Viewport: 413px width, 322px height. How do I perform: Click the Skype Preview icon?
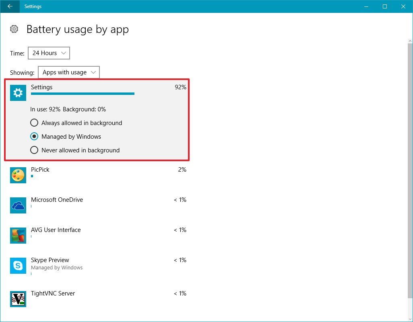pos(18,266)
